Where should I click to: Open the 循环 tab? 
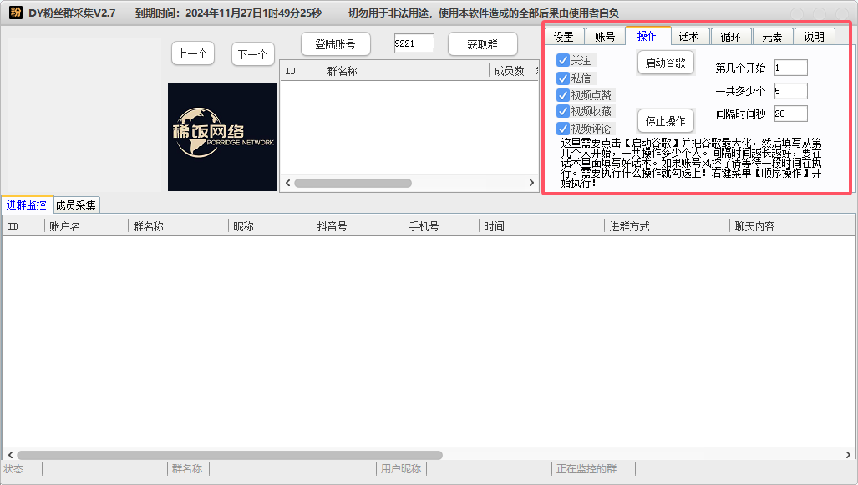(x=731, y=36)
